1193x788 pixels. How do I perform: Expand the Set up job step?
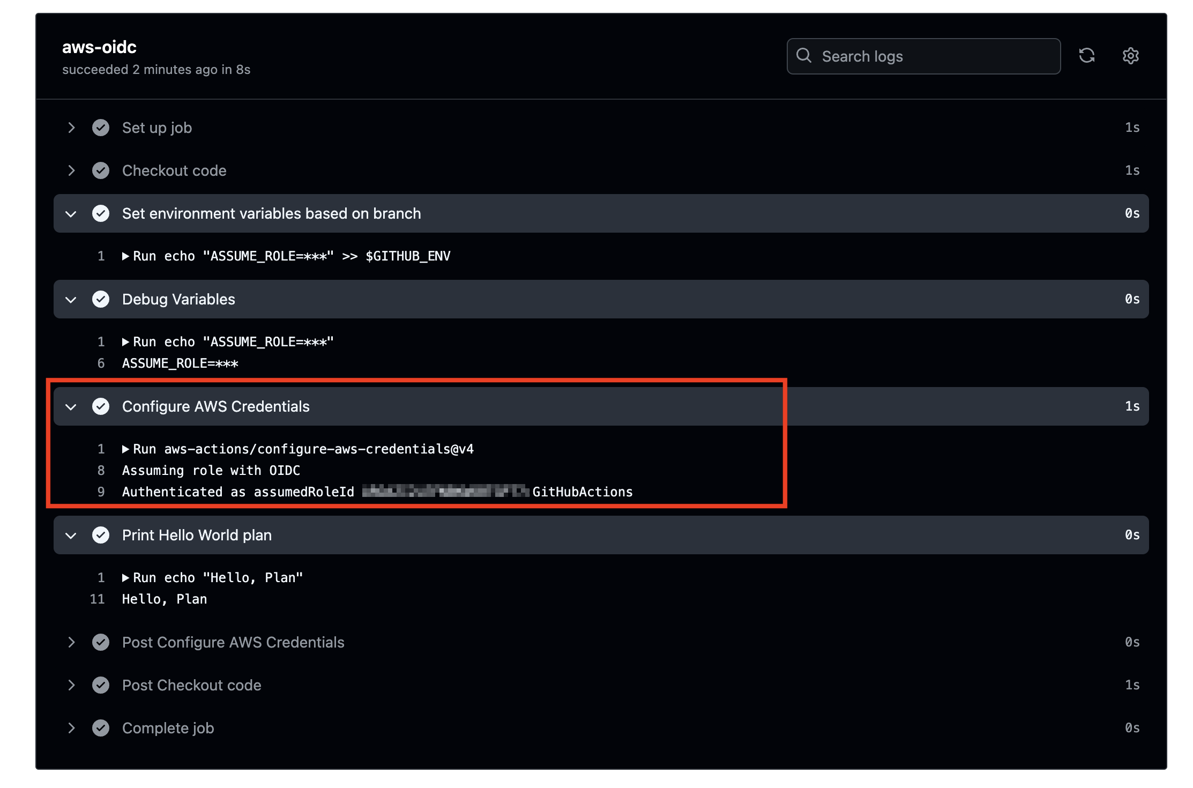click(x=72, y=128)
